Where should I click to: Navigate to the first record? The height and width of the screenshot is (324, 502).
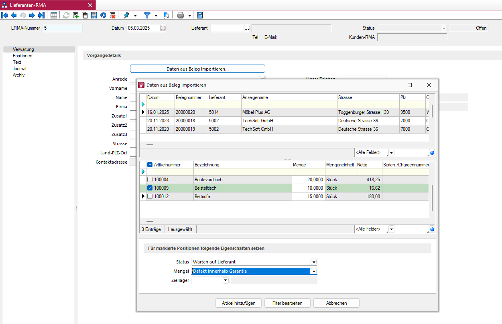pyautogui.click(x=4, y=15)
